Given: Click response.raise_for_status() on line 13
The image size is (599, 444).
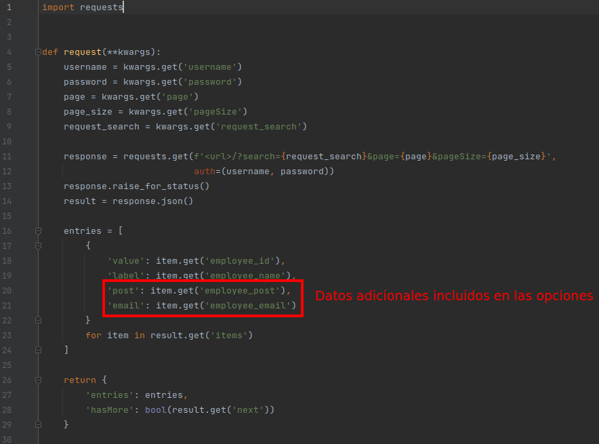Looking at the screenshot, I should pyautogui.click(x=136, y=186).
